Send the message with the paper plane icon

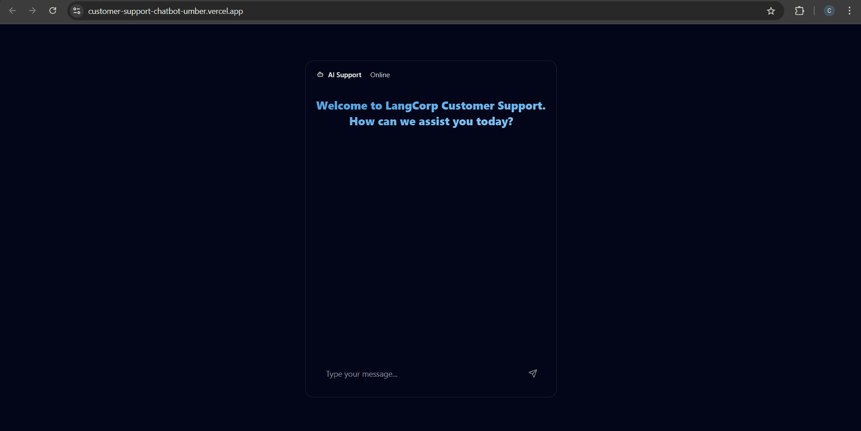(x=532, y=374)
